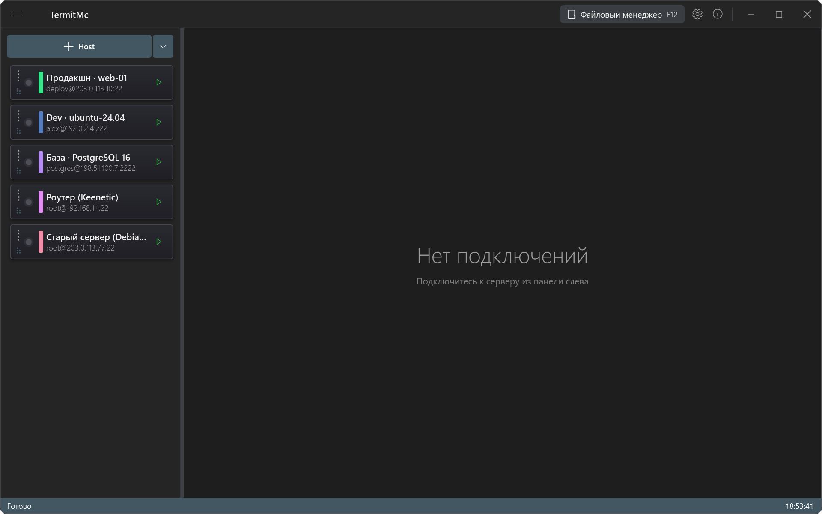822x514 pixels.
Task: Connect to База · PostgreSQL 16 via play icon
Action: coord(159,162)
